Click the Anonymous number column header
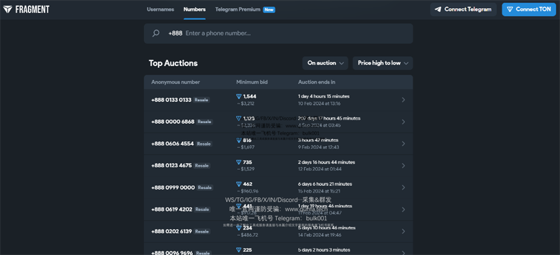This screenshot has width=560, height=255. point(175,82)
